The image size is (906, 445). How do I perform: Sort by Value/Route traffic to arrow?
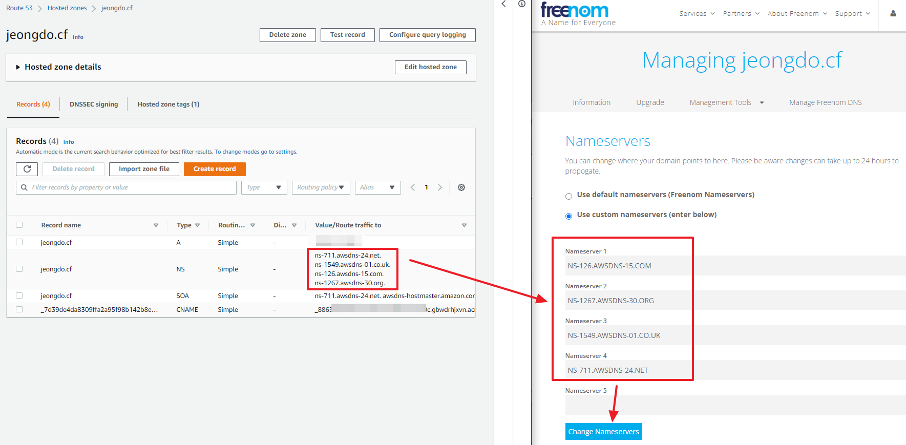pyautogui.click(x=465, y=225)
